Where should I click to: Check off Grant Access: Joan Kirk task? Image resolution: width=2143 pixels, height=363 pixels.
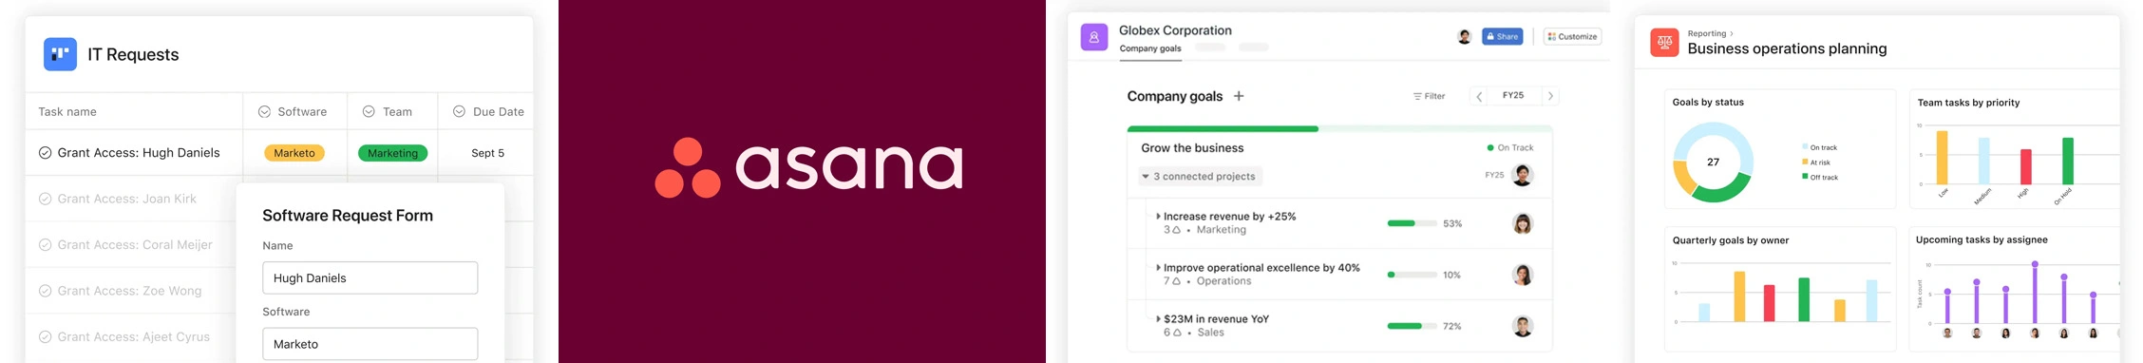[45, 199]
